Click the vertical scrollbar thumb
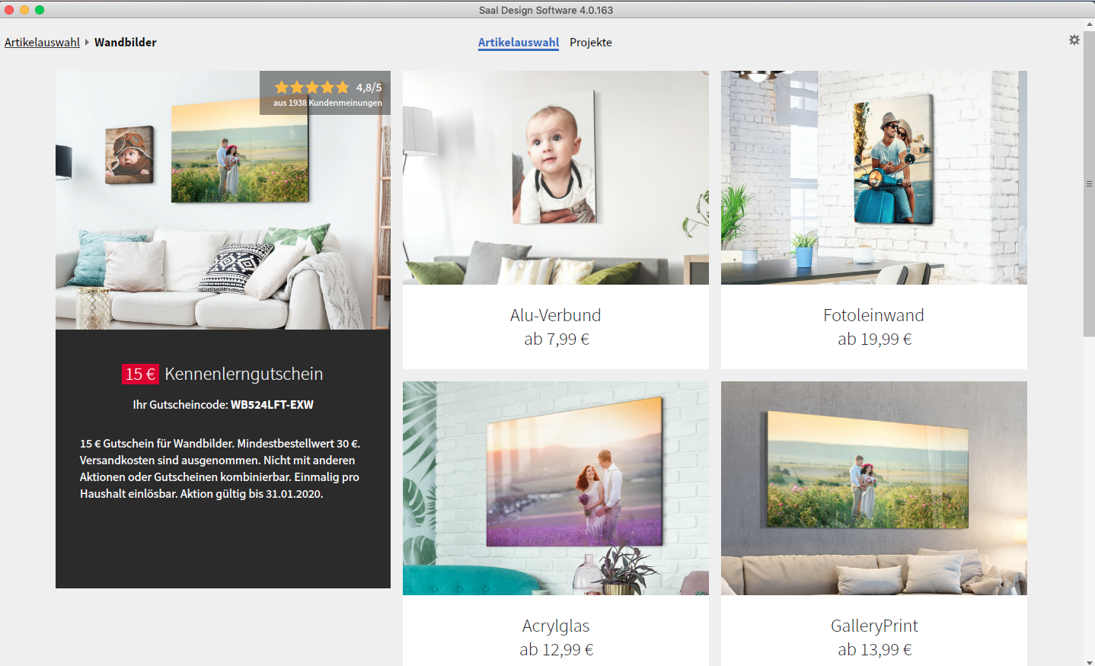 click(1089, 183)
